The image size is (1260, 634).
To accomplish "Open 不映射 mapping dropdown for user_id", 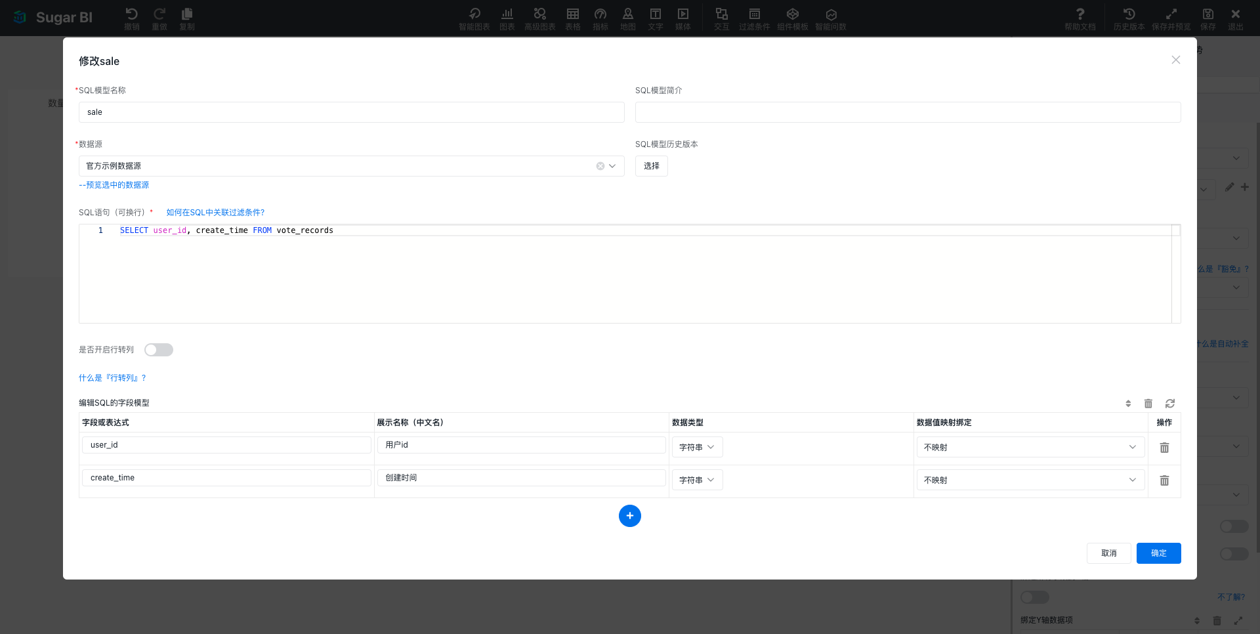I will pos(1030,448).
